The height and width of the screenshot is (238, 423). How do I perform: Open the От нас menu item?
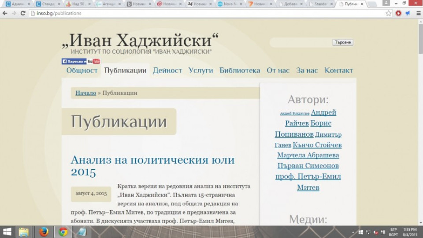pos(278,71)
